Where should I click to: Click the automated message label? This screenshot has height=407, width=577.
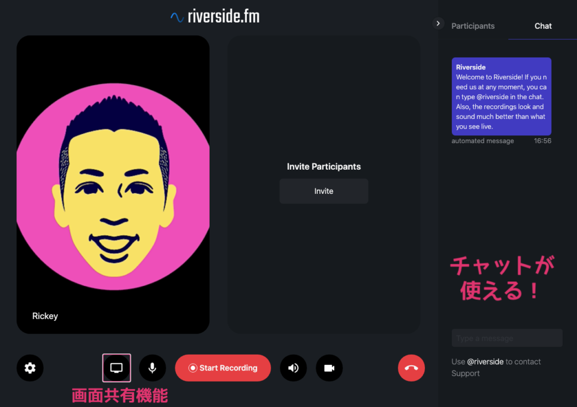483,141
